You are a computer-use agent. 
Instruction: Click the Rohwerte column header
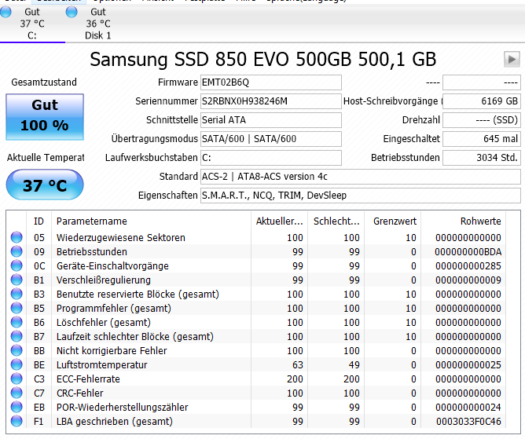464,221
